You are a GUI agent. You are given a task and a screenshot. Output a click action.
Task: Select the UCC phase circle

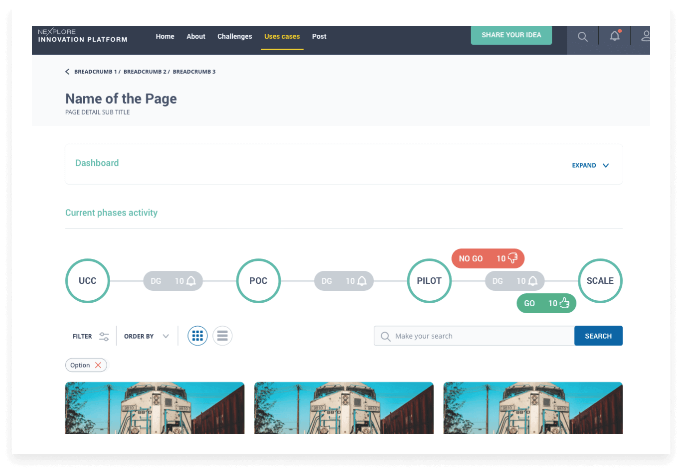[x=88, y=281]
